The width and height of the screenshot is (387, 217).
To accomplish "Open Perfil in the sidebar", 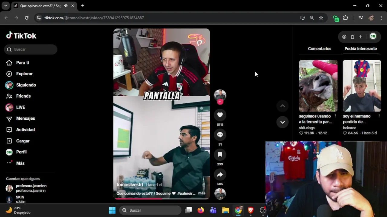I will click(17, 152).
